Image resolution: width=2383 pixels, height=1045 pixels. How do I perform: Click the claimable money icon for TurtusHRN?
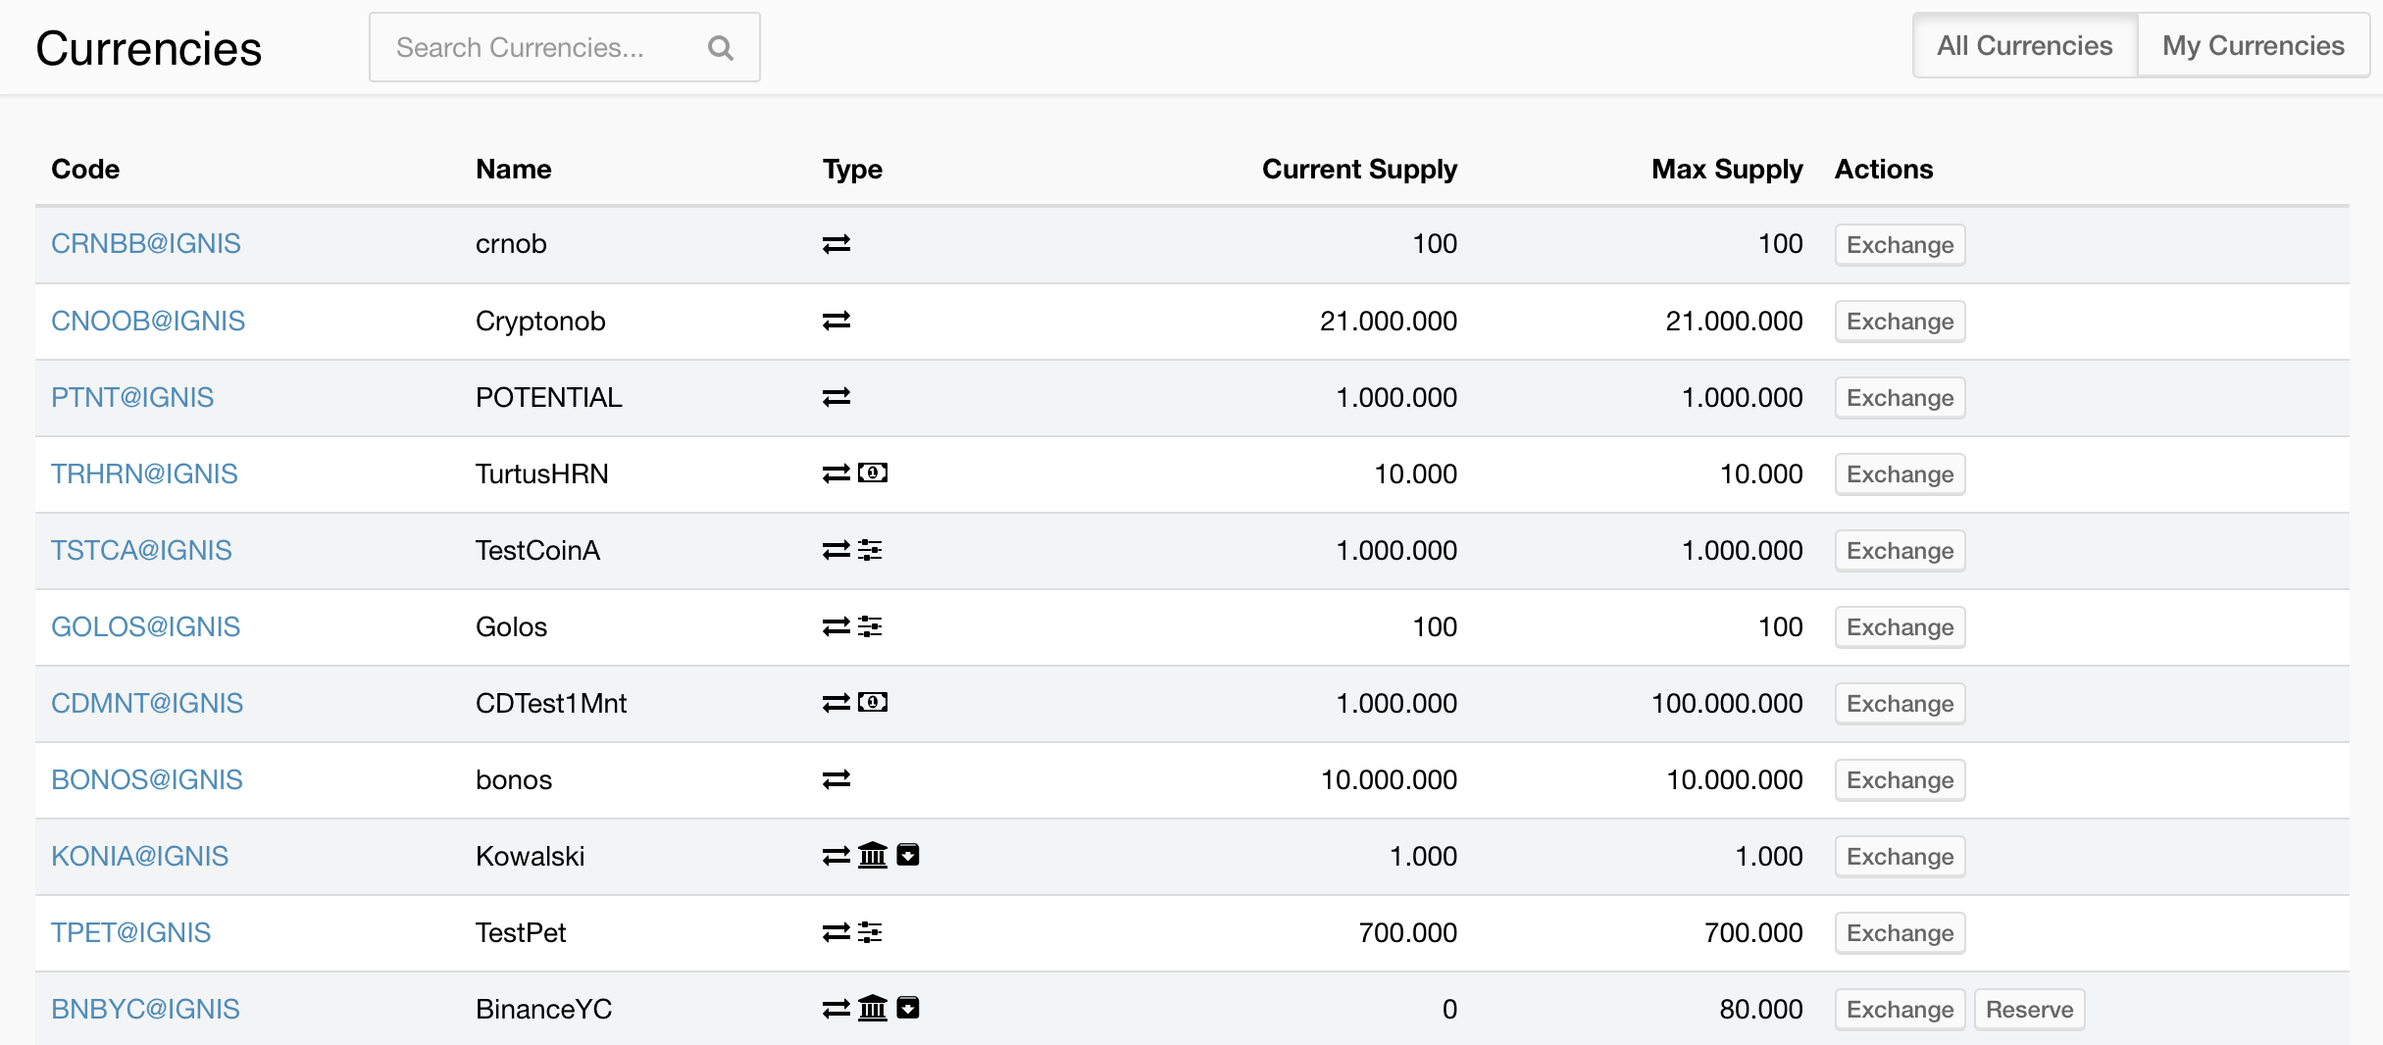(x=872, y=473)
